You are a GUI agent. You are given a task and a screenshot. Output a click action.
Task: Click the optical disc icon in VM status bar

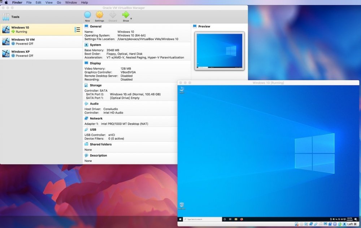(x=301, y=224)
